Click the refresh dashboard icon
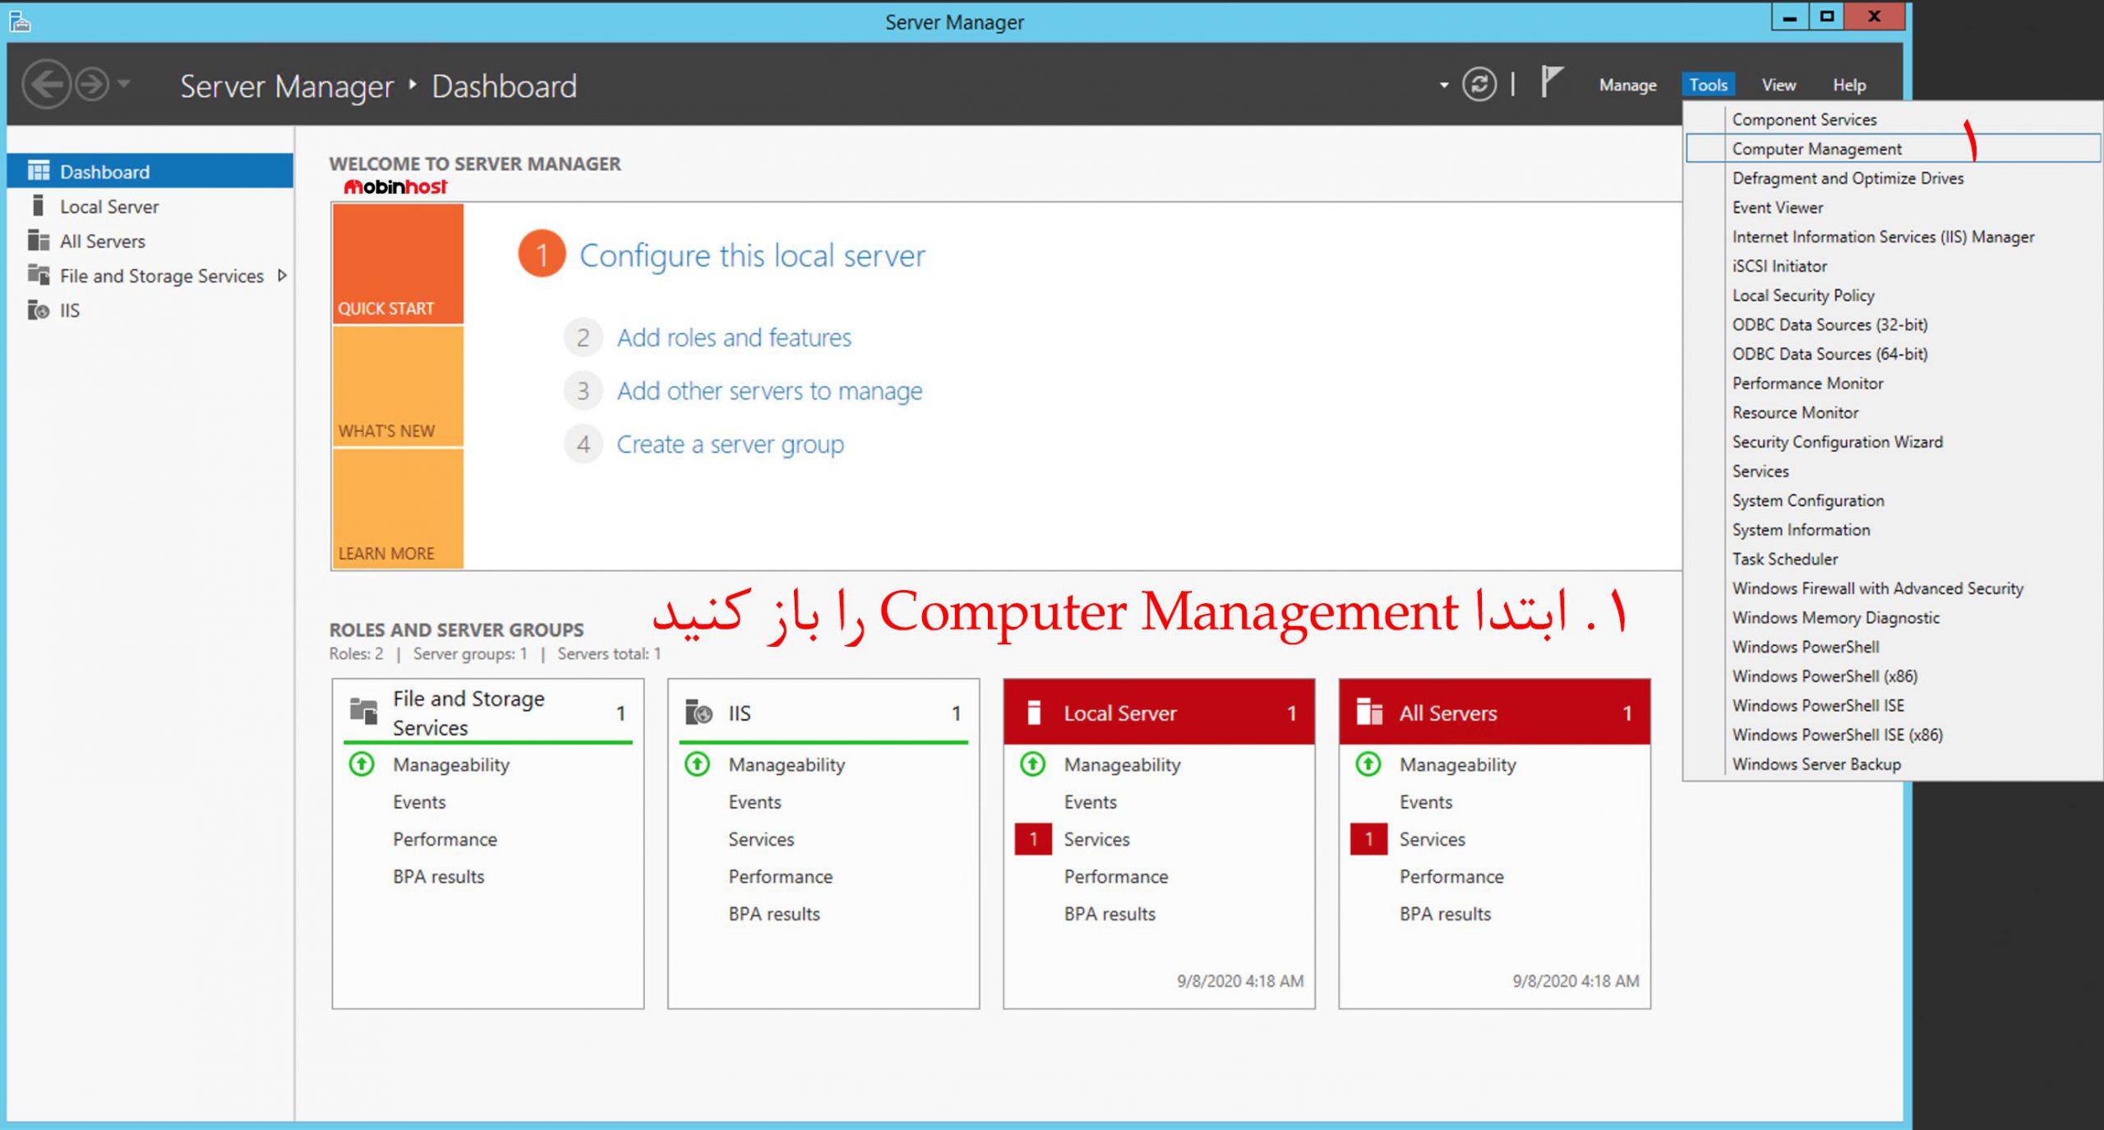The height and width of the screenshot is (1130, 2104). point(1479,84)
